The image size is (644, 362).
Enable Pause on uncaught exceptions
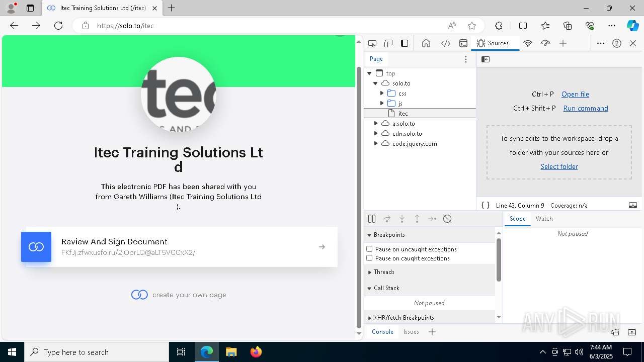pos(369,249)
